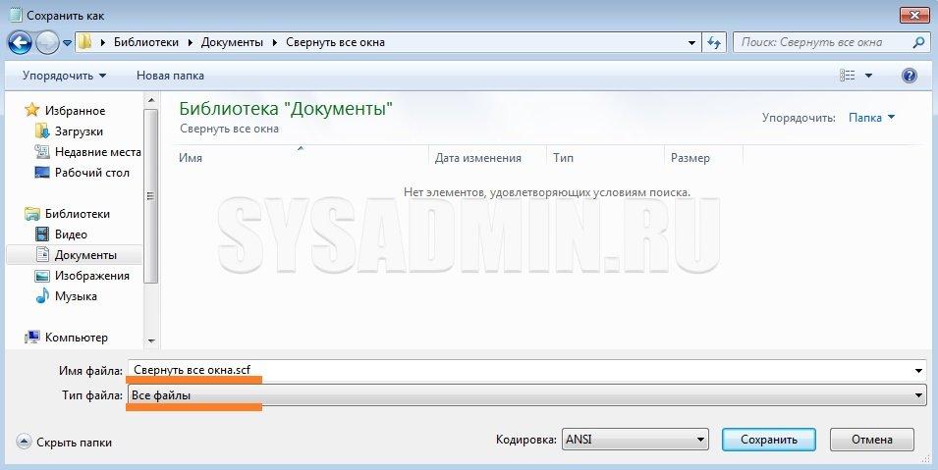Click the refresh button beside address bar
This screenshot has height=470, width=938.
click(x=714, y=42)
